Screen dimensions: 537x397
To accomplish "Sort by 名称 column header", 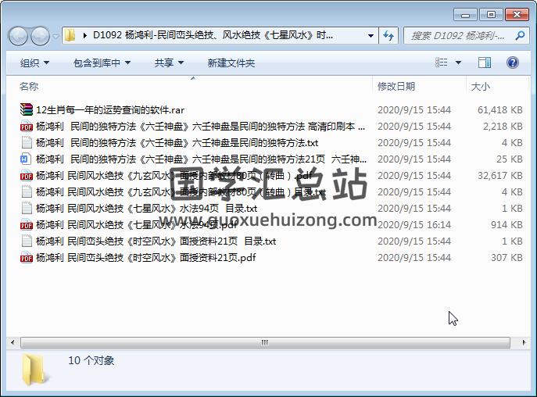I will coord(29,86).
